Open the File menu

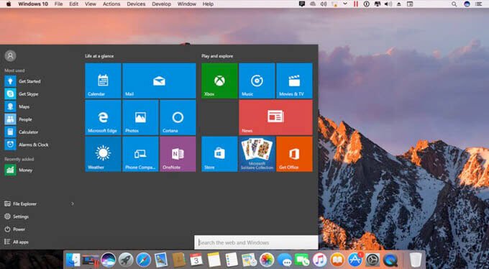coord(58,4)
